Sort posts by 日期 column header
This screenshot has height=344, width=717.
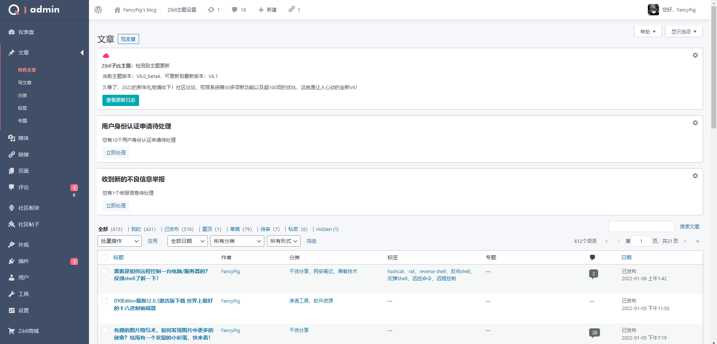[x=627, y=257]
